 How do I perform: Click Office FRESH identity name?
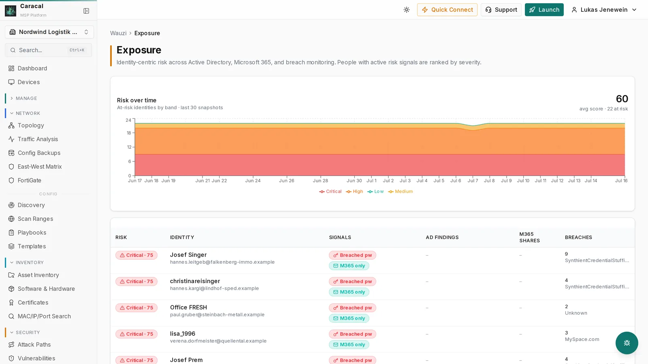[x=188, y=307]
